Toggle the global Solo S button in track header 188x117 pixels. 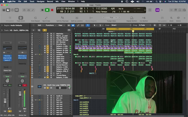(x=45, y=30)
